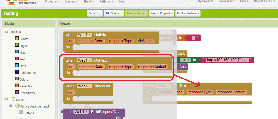Image resolution: width=278 pixels, height=119 pixels.
Task: Select the Control blocks color icon
Action: pos(17,39)
